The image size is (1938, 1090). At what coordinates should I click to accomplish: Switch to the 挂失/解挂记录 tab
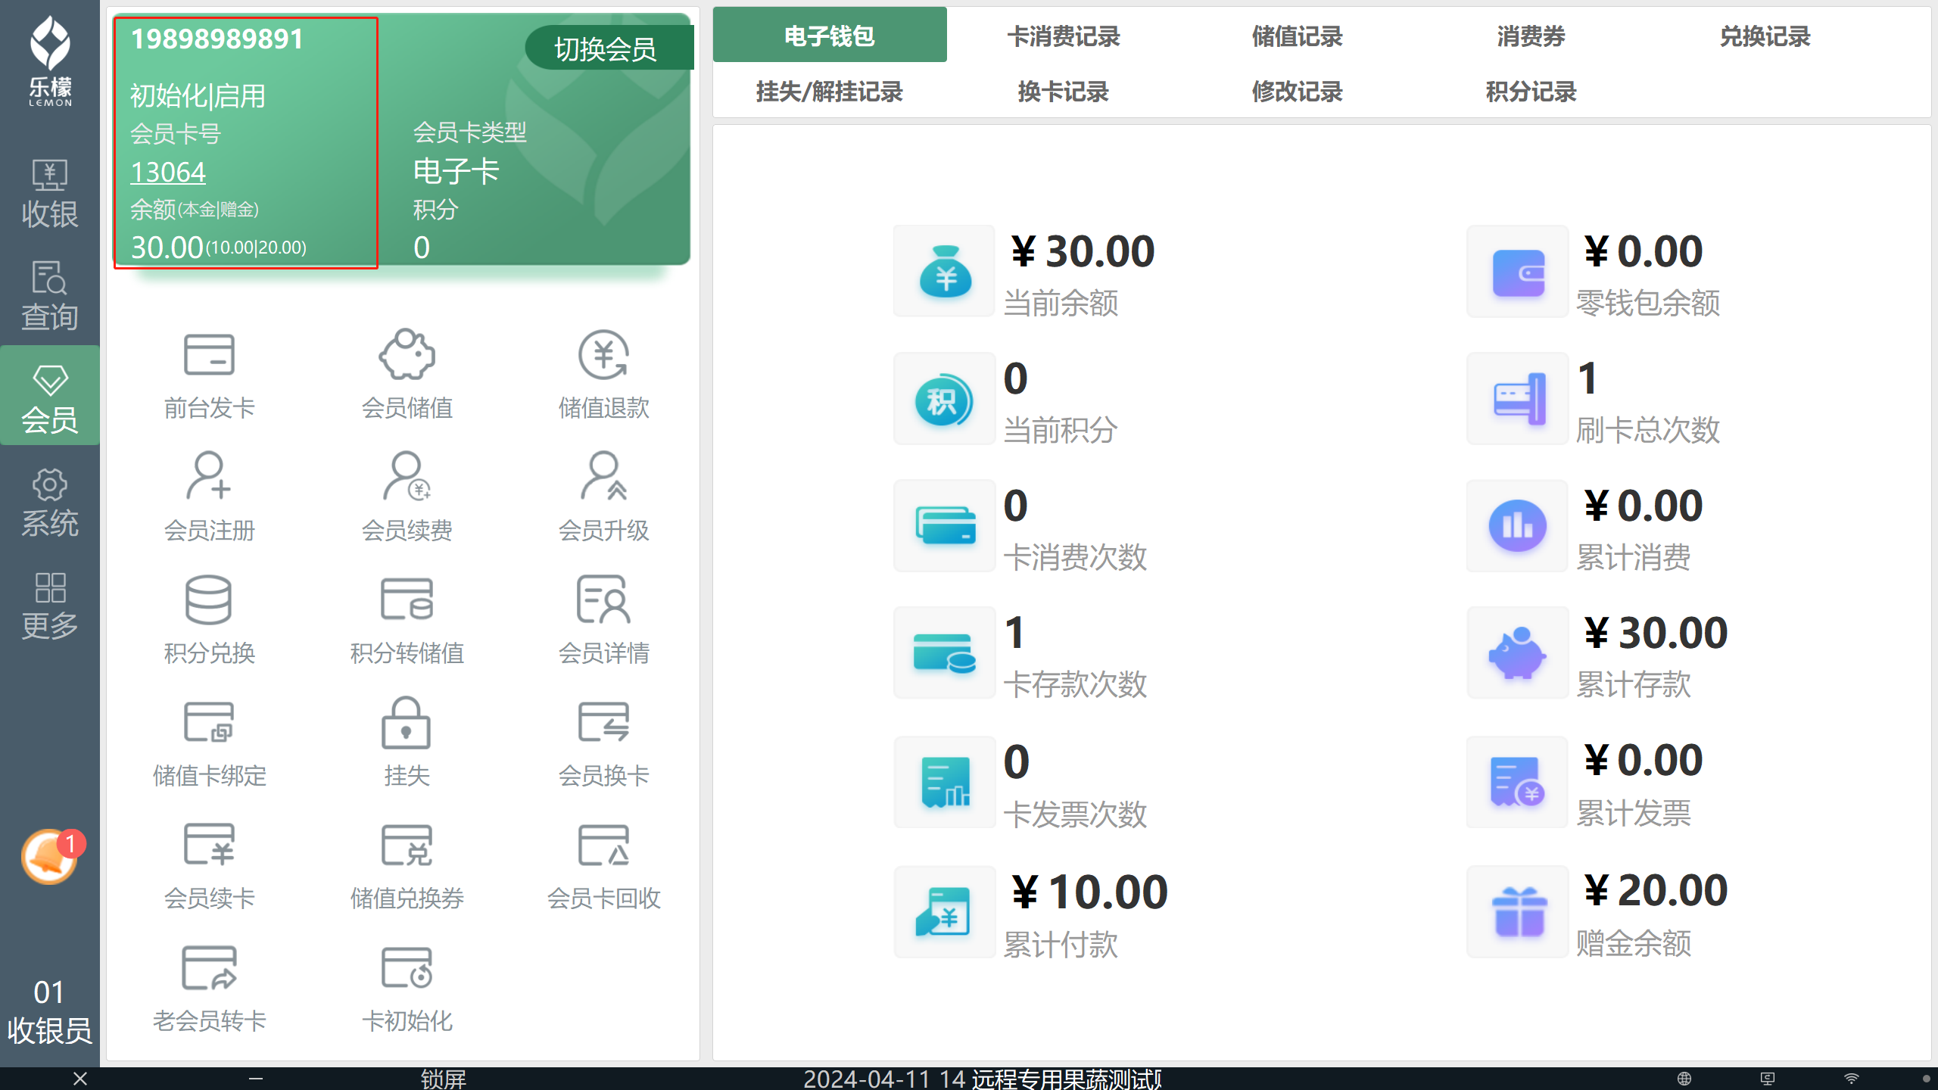830,92
